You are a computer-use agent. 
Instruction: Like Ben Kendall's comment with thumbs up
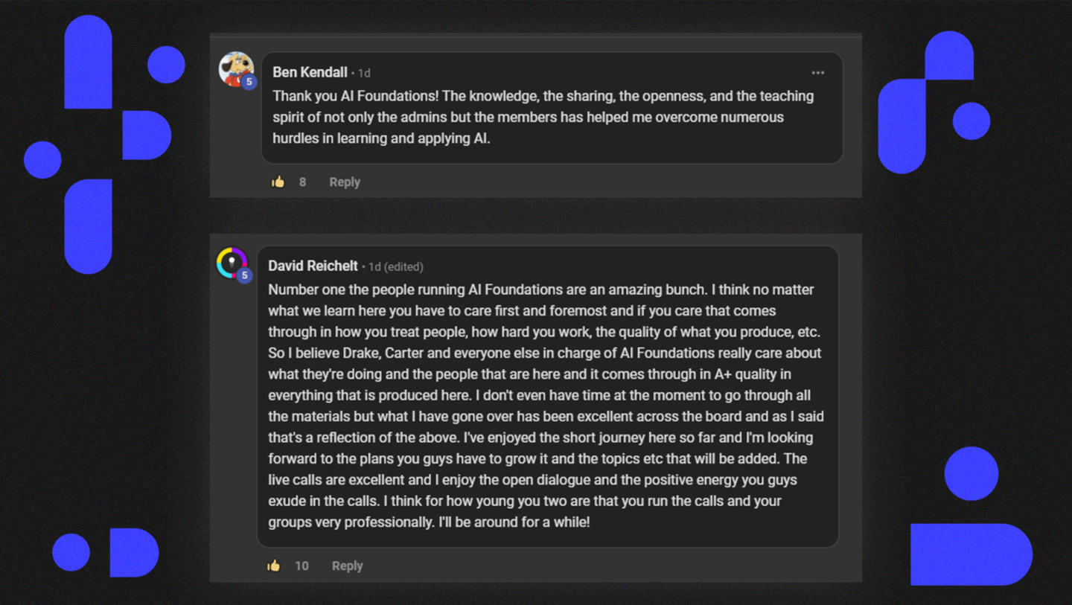pos(278,182)
